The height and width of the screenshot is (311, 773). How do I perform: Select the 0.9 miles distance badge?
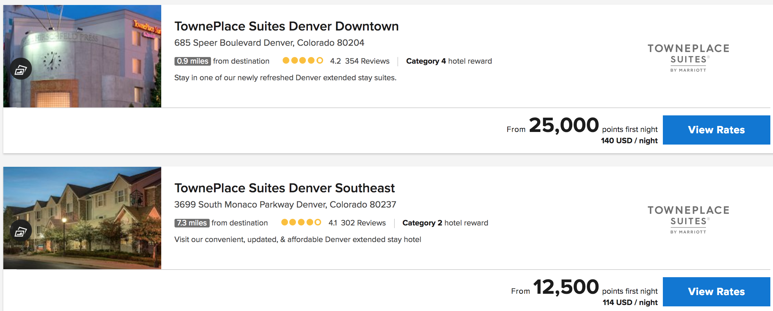[192, 61]
